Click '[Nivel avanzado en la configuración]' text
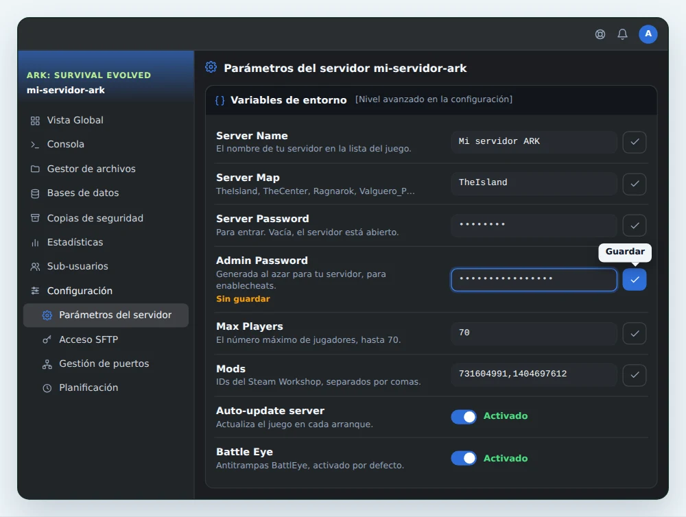Screen dimensions: 686x517 [x=434, y=99]
